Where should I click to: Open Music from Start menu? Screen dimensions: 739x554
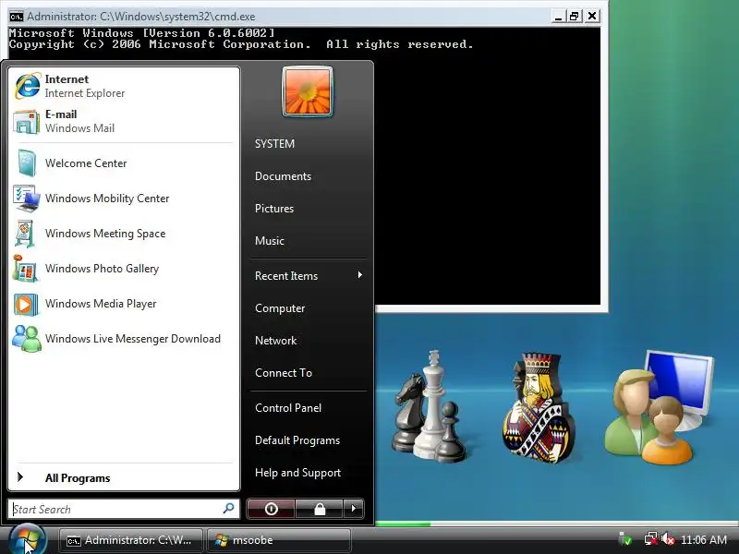pos(270,241)
